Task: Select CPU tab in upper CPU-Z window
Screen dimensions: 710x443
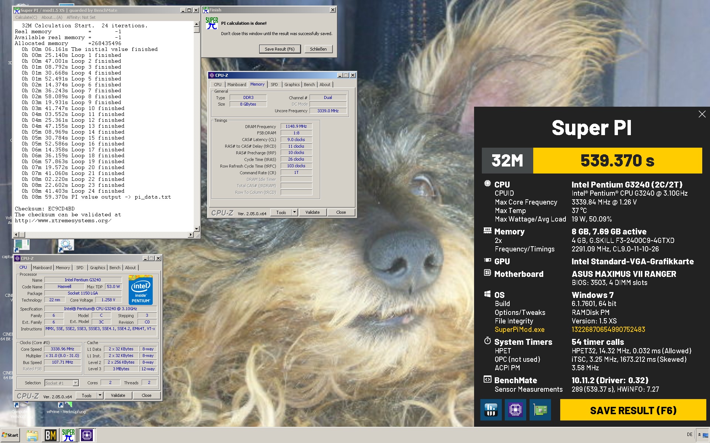Action: click(x=218, y=85)
